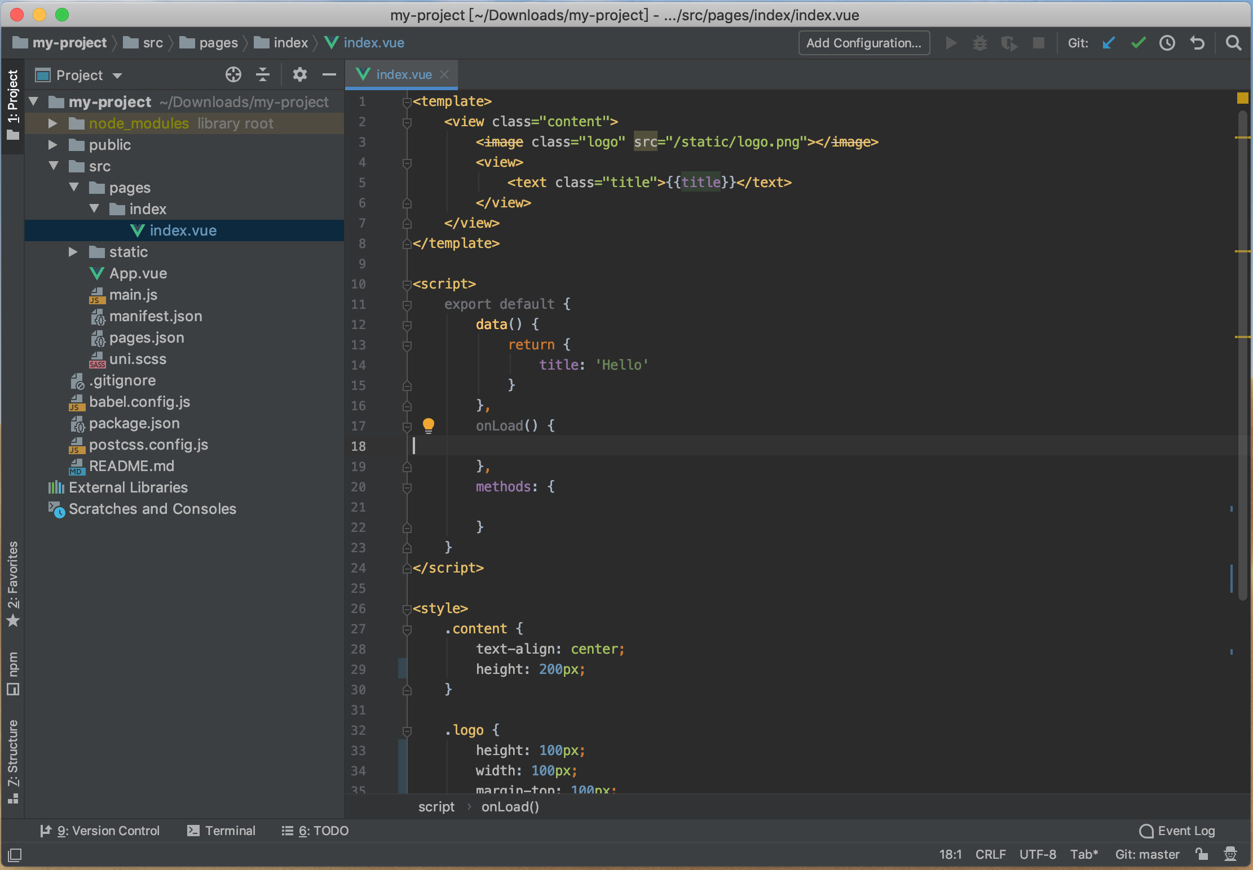Toggle the 7: Structure tool window
This screenshot has width=1253, height=870.
tap(12, 761)
